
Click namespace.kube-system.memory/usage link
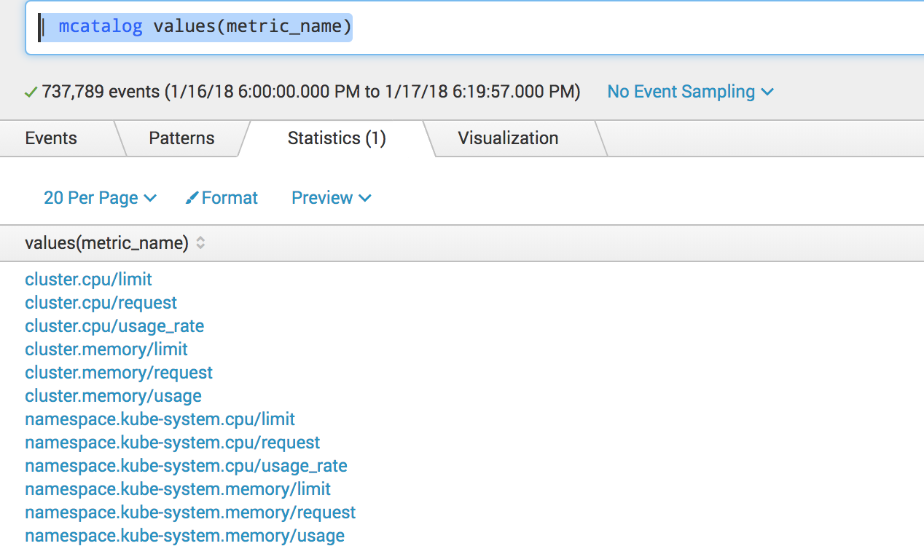(184, 536)
